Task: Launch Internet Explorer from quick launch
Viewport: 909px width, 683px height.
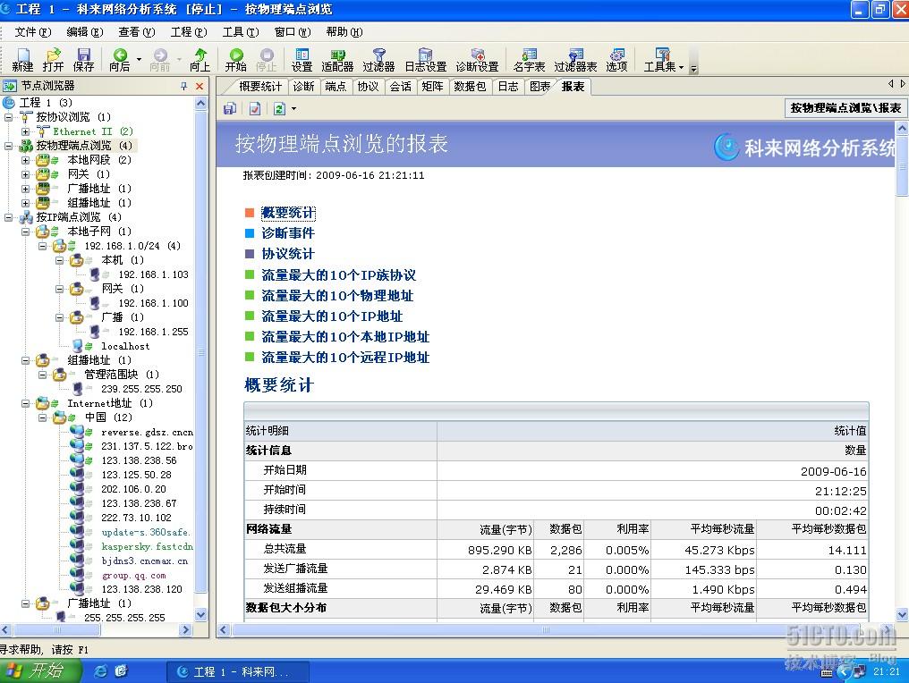Action: 100,670
